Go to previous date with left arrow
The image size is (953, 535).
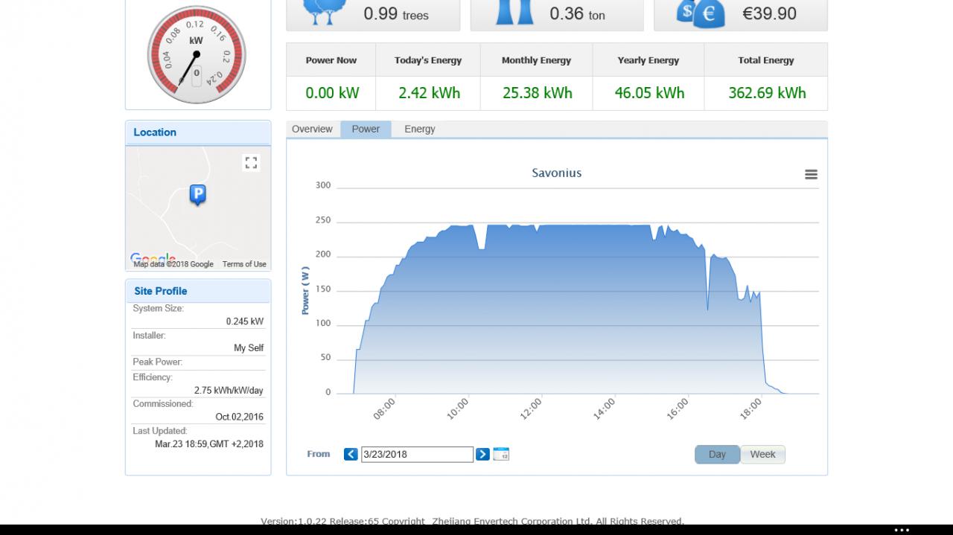pyautogui.click(x=351, y=454)
